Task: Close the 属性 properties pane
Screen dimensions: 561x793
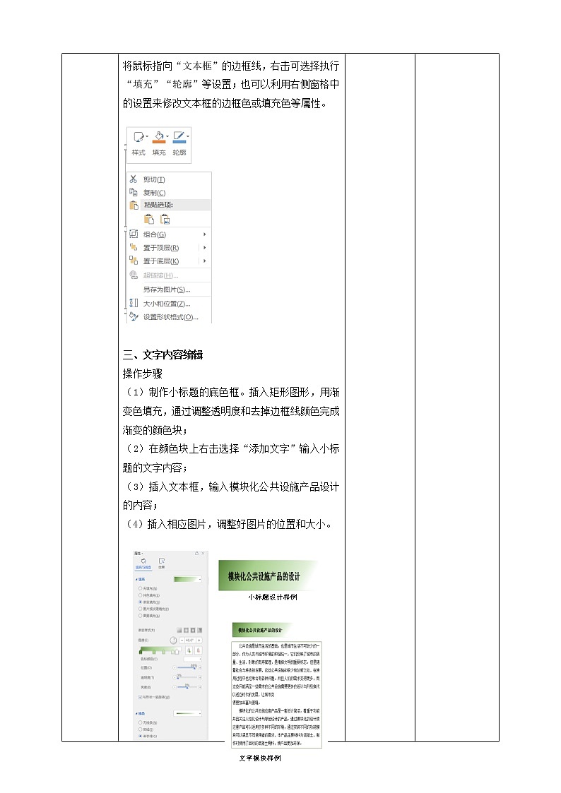Action: [203, 554]
